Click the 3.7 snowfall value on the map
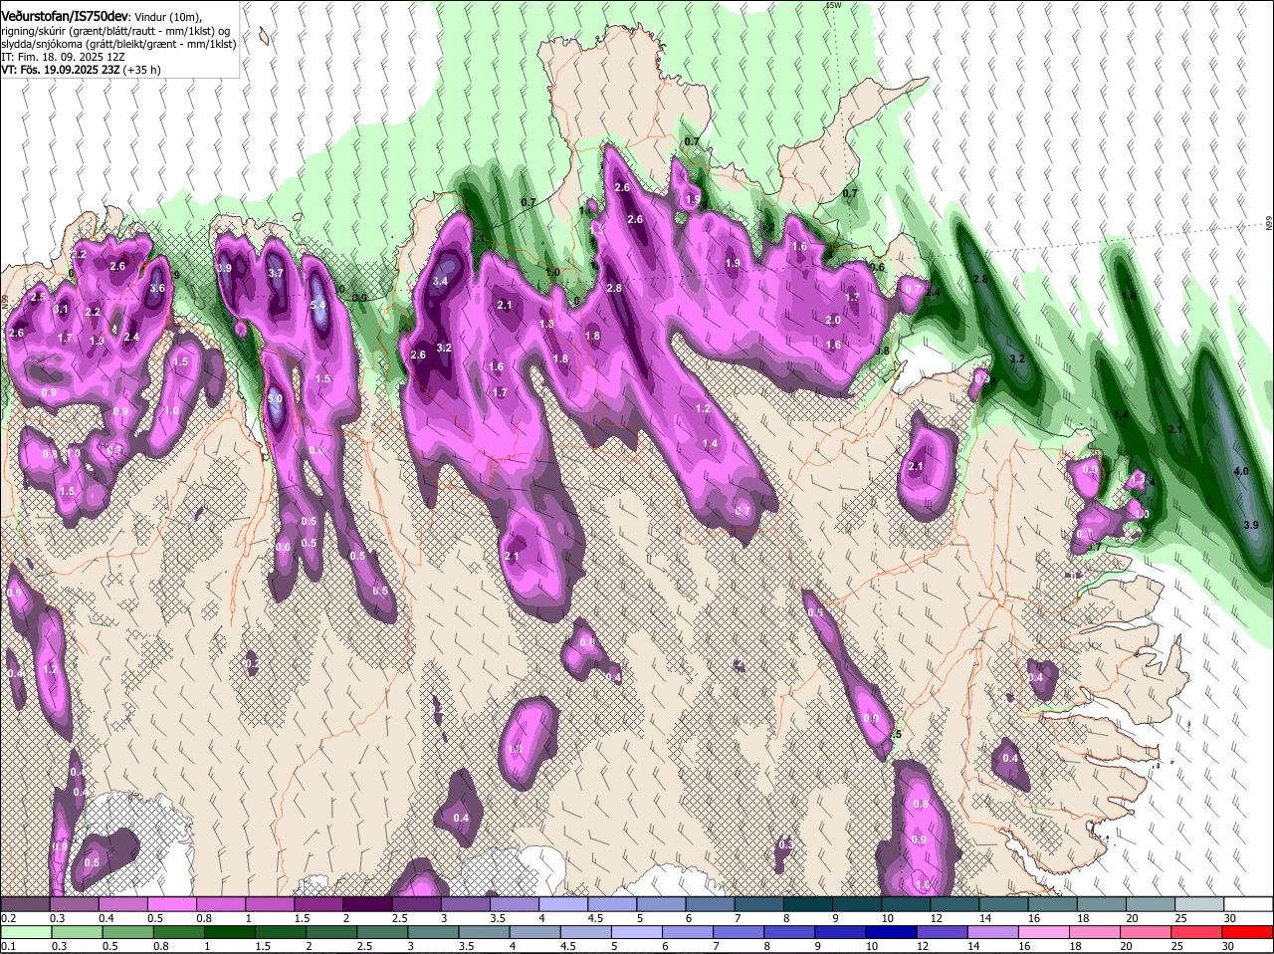The width and height of the screenshot is (1274, 954). click(277, 273)
